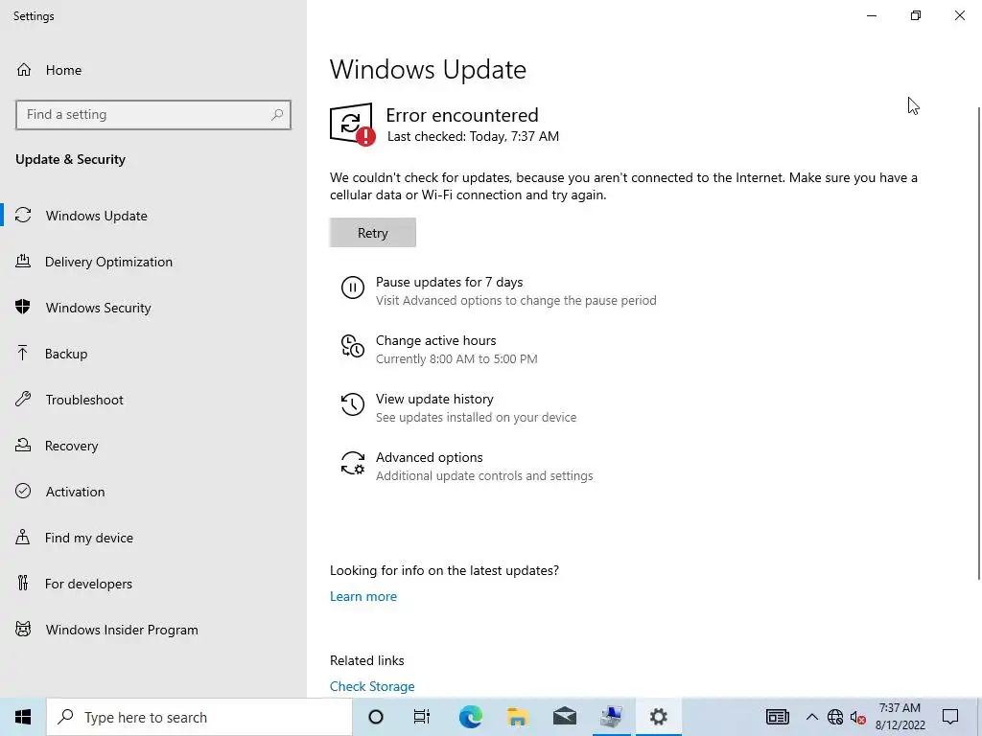The image size is (982, 736).
Task: Click the Learn more link
Action: [363, 596]
